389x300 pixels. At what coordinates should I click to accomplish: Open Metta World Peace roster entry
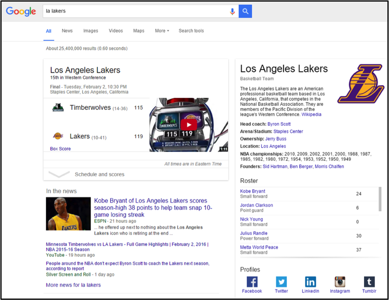(x=259, y=247)
